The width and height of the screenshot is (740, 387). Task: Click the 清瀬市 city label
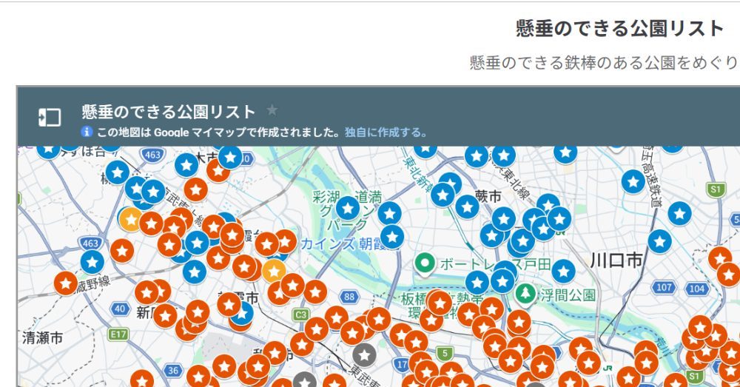click(42, 338)
